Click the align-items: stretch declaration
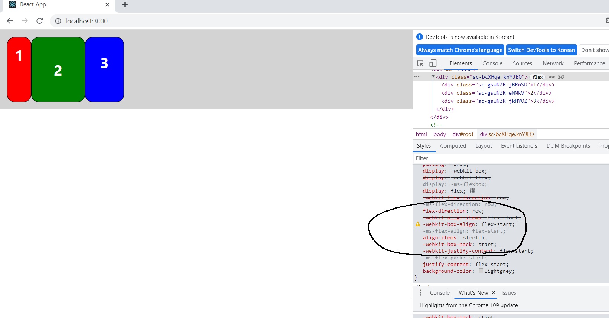 tap(455, 238)
